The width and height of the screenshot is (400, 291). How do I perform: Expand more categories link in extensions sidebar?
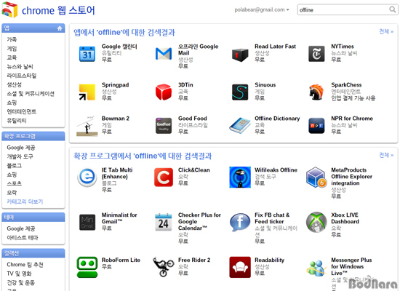point(25,202)
